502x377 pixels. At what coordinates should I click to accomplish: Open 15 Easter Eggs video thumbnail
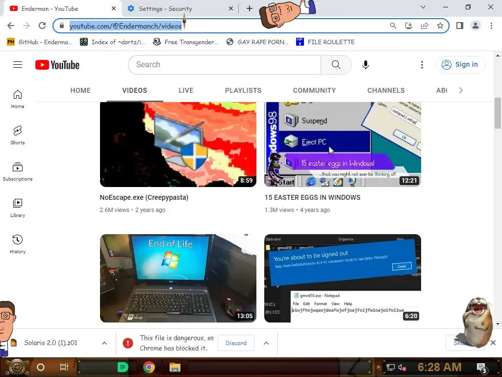(x=343, y=144)
